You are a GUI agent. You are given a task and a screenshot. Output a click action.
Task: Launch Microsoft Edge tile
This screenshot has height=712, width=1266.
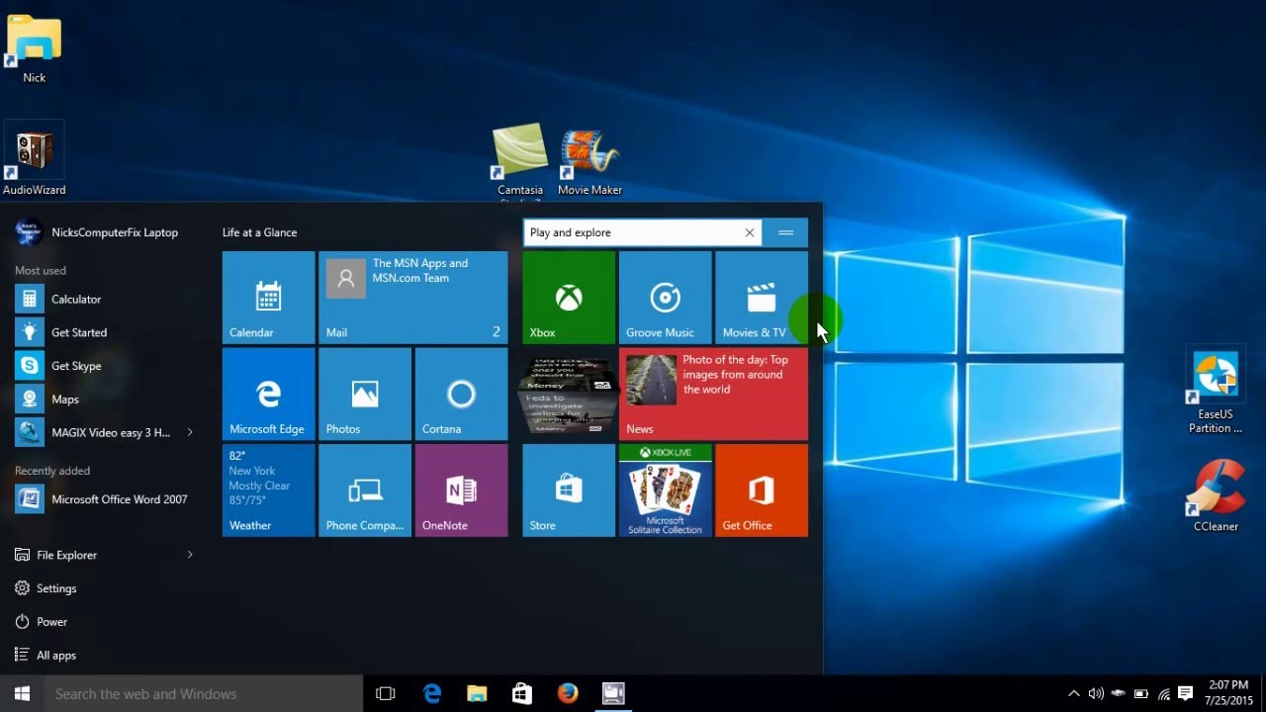pyautogui.click(x=268, y=394)
